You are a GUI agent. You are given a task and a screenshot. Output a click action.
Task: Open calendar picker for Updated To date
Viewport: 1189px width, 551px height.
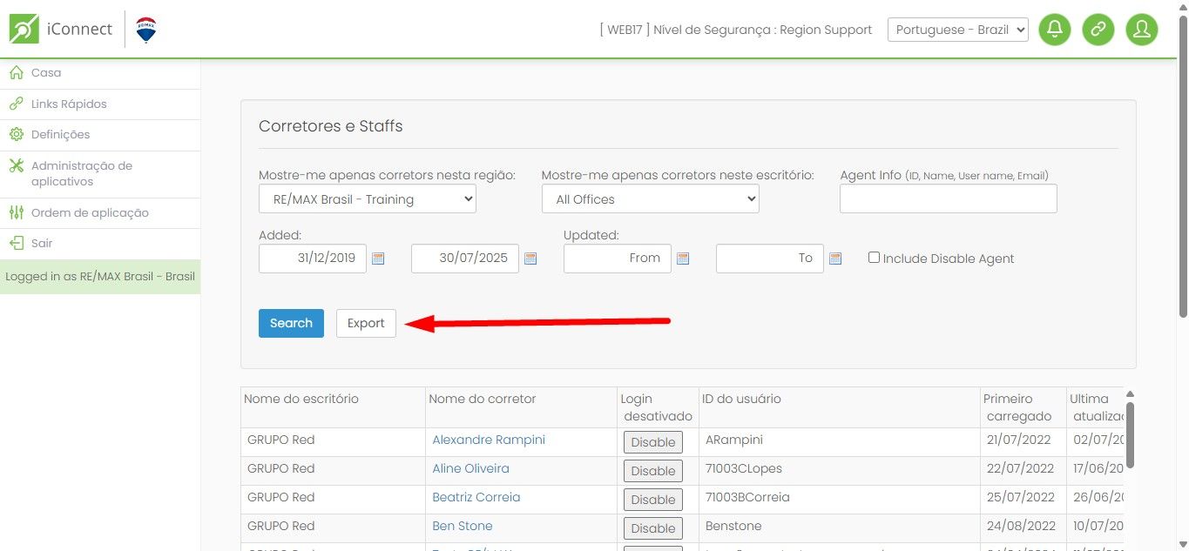[835, 259]
